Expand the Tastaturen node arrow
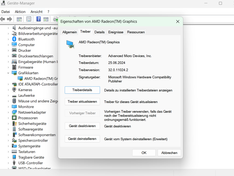 point(8,152)
